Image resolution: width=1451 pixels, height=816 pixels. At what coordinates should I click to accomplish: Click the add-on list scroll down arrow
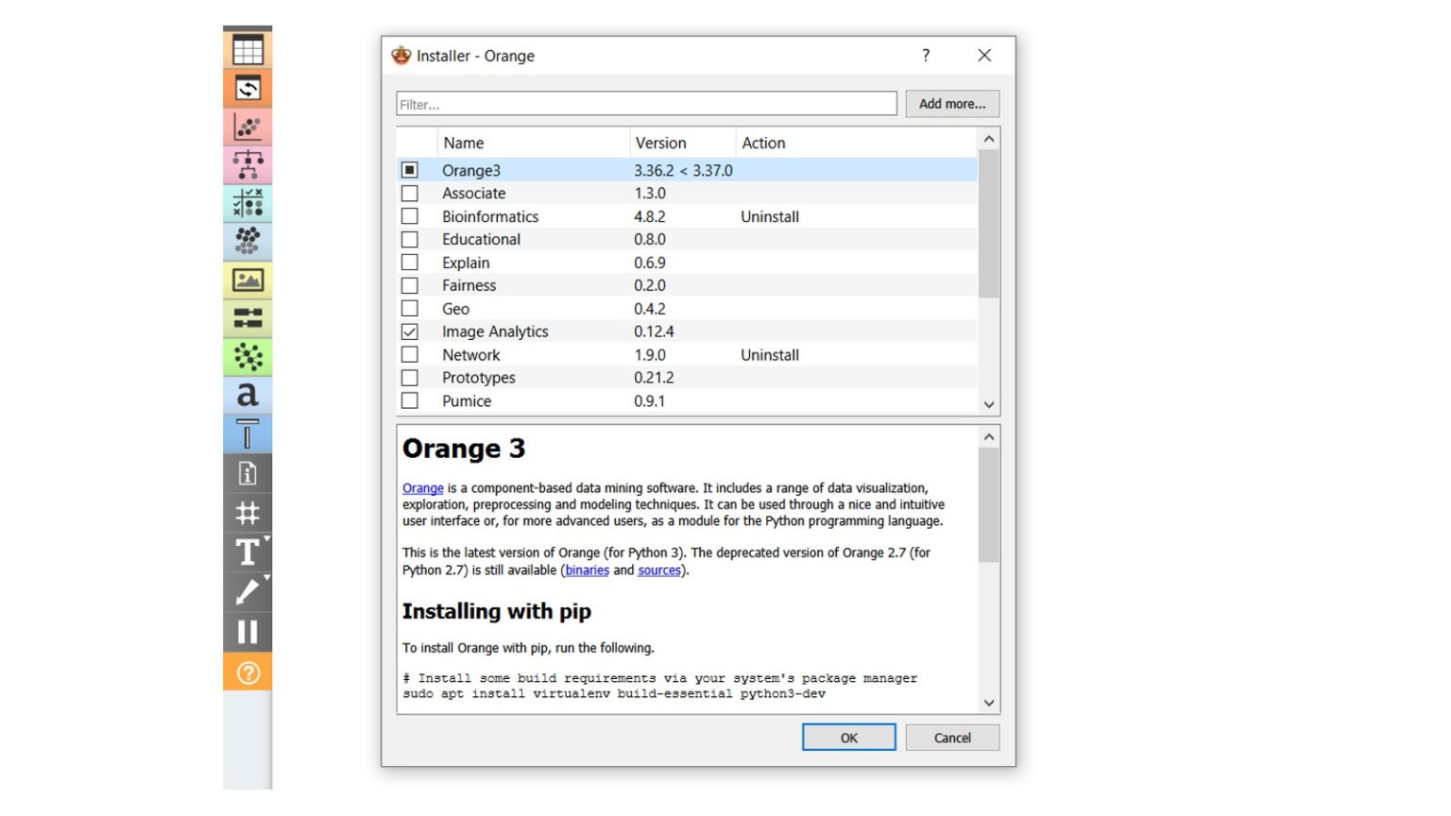pyautogui.click(x=989, y=404)
